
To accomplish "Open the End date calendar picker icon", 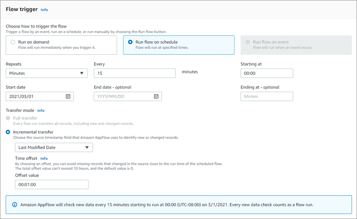I will pyautogui.click(x=156, y=96).
